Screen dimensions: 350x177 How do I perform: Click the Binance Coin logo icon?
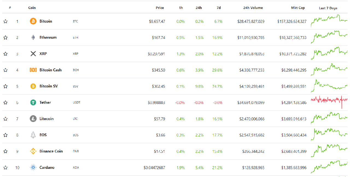point(33,151)
